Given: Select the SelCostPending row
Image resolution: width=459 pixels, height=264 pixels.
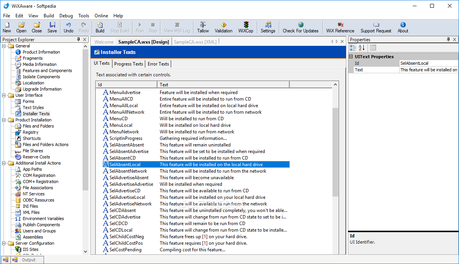Looking at the screenshot, I should (x=196, y=250).
